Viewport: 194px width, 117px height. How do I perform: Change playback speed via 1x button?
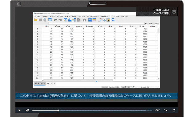166,110
